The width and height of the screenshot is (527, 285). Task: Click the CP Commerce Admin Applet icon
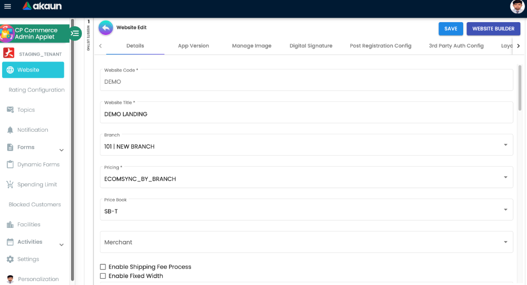pos(7,33)
